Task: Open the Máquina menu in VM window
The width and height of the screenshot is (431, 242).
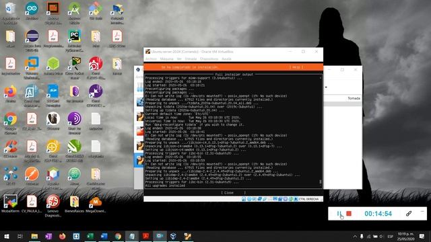Action: [x=166, y=59]
